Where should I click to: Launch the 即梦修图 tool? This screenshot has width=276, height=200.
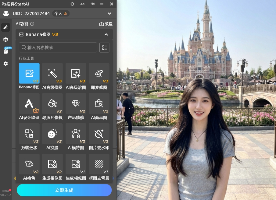(x=99, y=73)
